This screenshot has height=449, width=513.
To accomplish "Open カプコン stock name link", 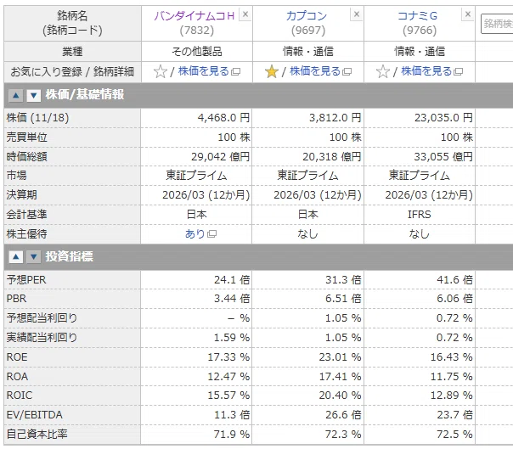I will [x=307, y=16].
